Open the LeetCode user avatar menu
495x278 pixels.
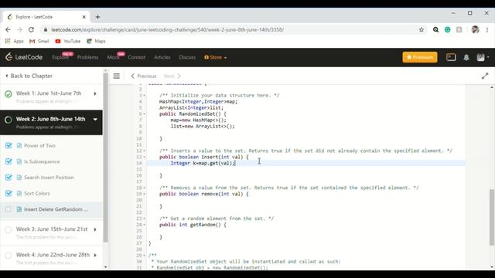[483, 57]
